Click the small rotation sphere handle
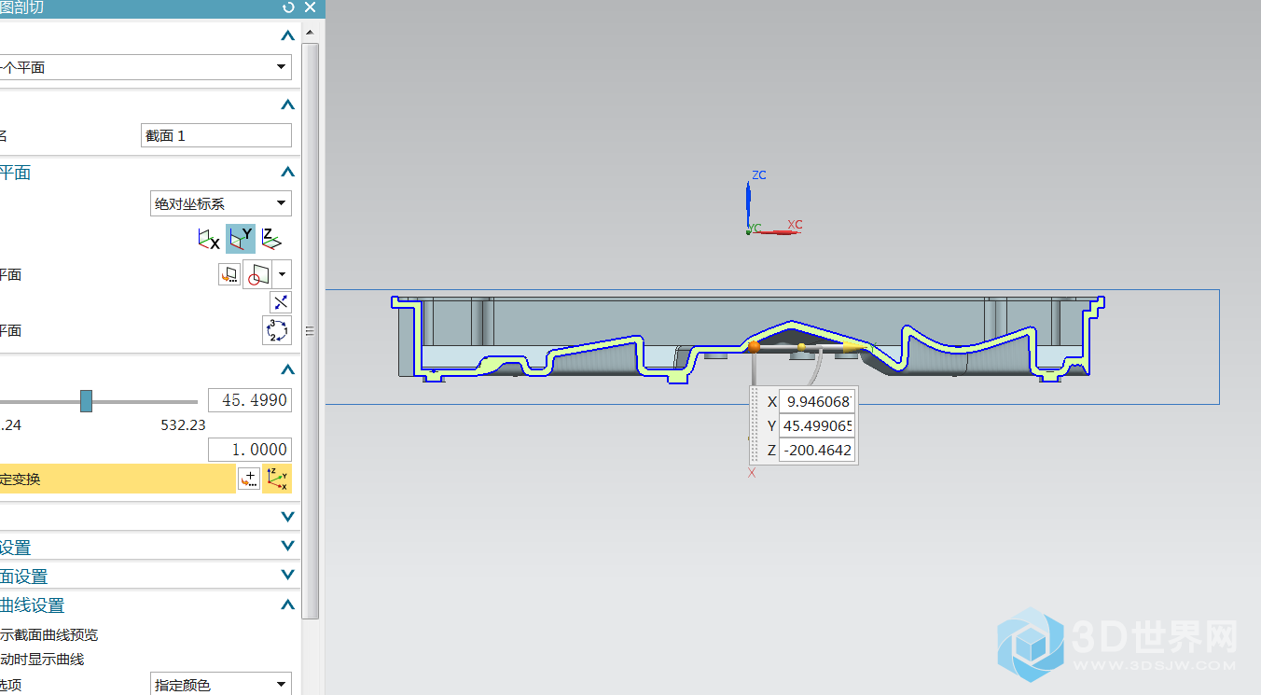Viewport: 1261px width, 695px height. coord(801,347)
